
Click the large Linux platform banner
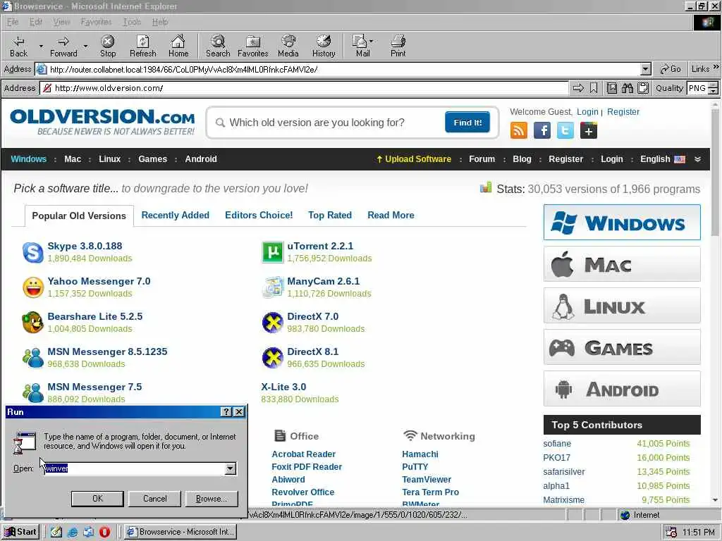point(622,306)
